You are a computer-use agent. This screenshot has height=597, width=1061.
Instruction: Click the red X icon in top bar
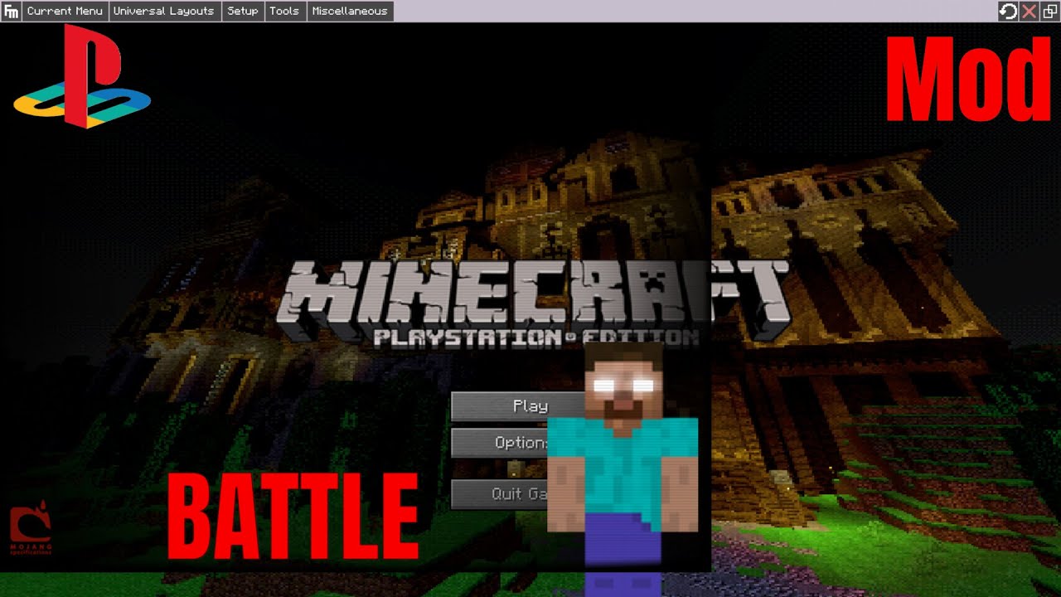click(x=1029, y=11)
